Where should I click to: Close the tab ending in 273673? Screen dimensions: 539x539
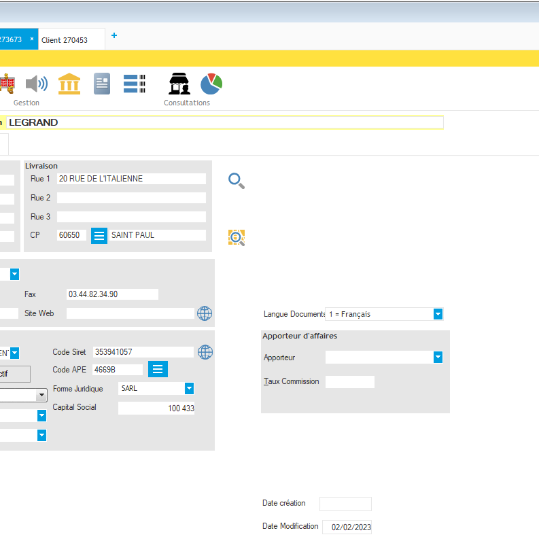tap(32, 39)
